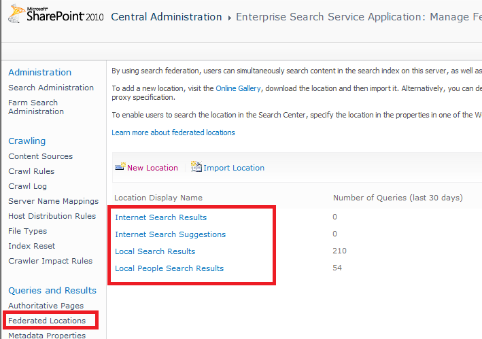Go to Search Administration page
Screen dimensions: 482x339
(x=51, y=88)
